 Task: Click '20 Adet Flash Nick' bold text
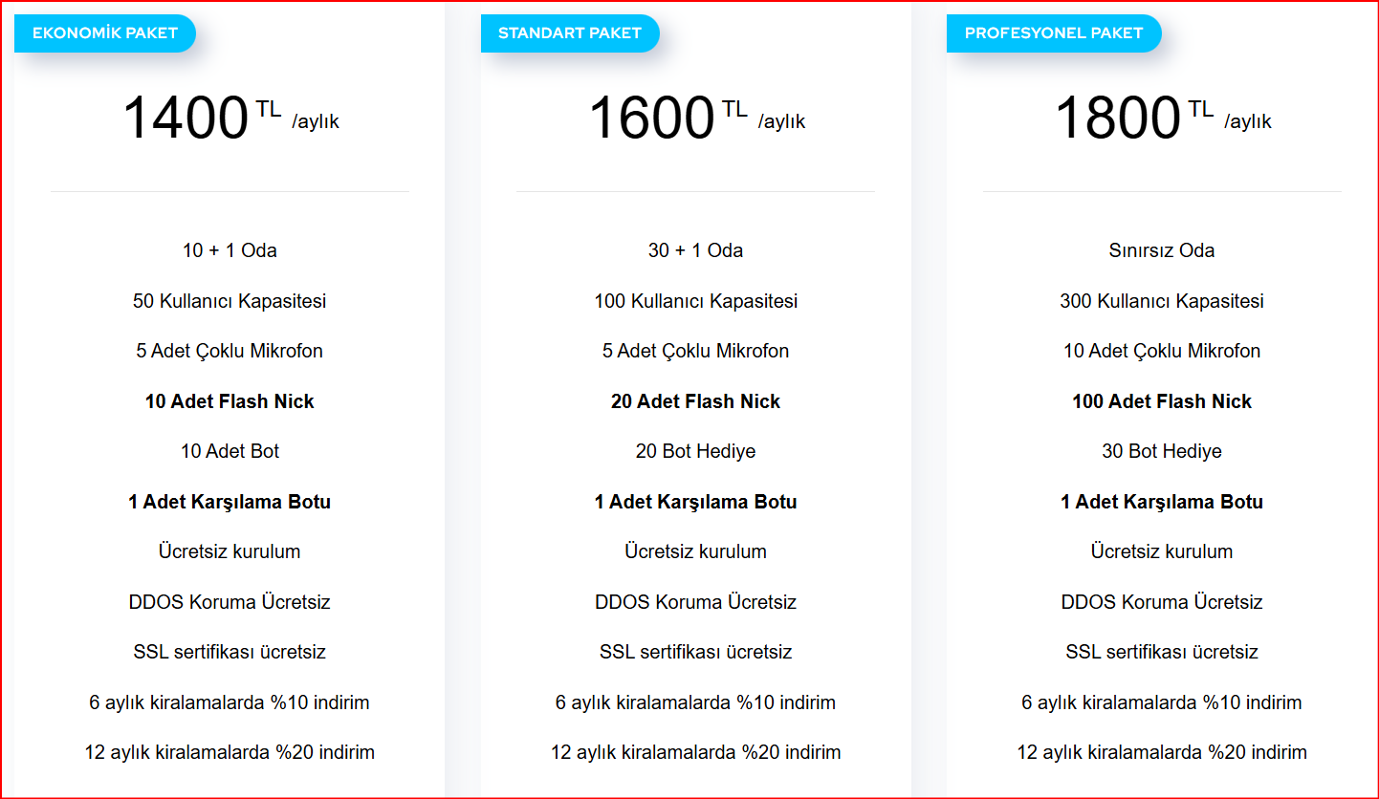coord(695,401)
